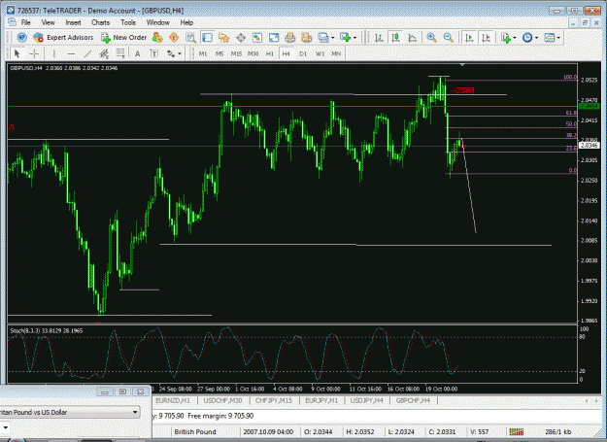Switch to the CHFJPY,M15 chart tab

point(274,400)
